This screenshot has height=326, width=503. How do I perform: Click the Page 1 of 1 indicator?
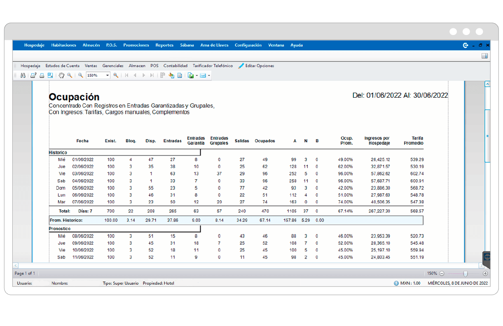tap(25, 273)
